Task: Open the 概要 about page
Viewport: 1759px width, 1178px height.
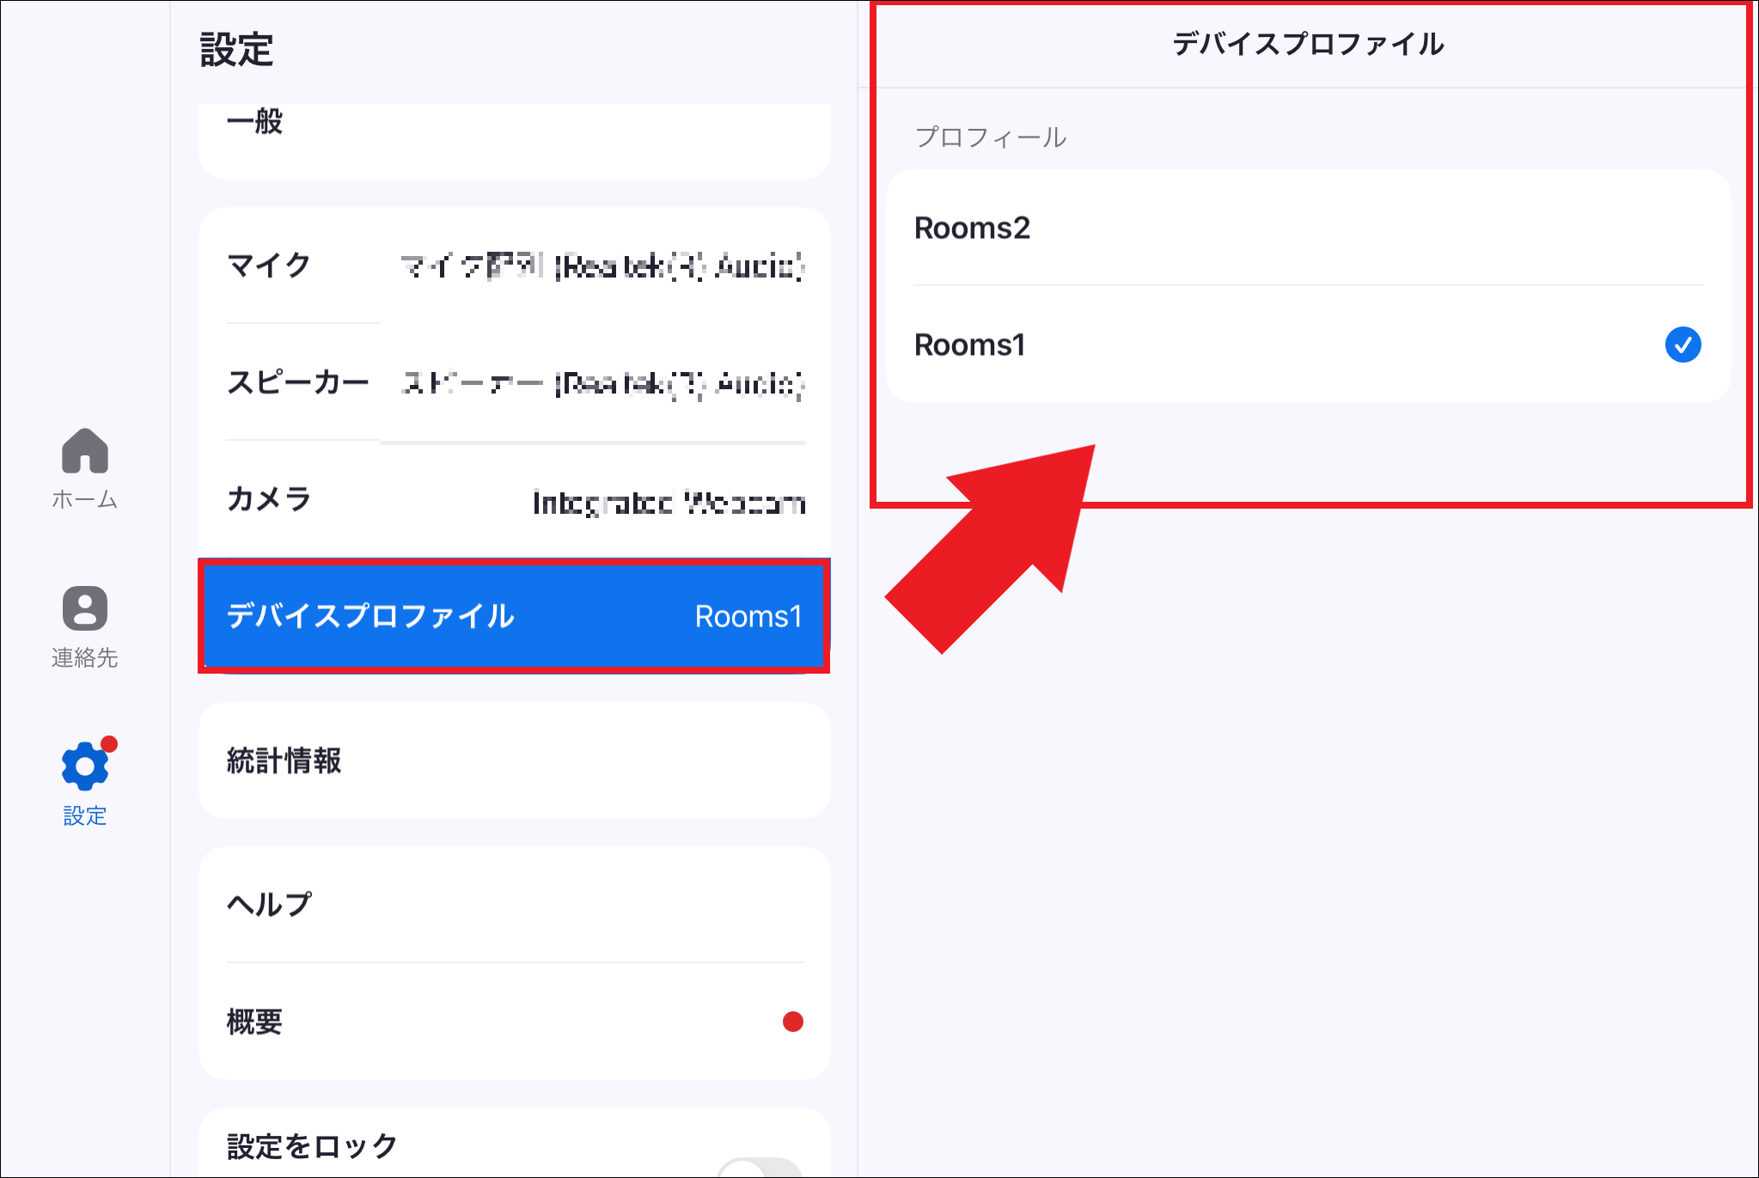Action: click(x=254, y=1022)
